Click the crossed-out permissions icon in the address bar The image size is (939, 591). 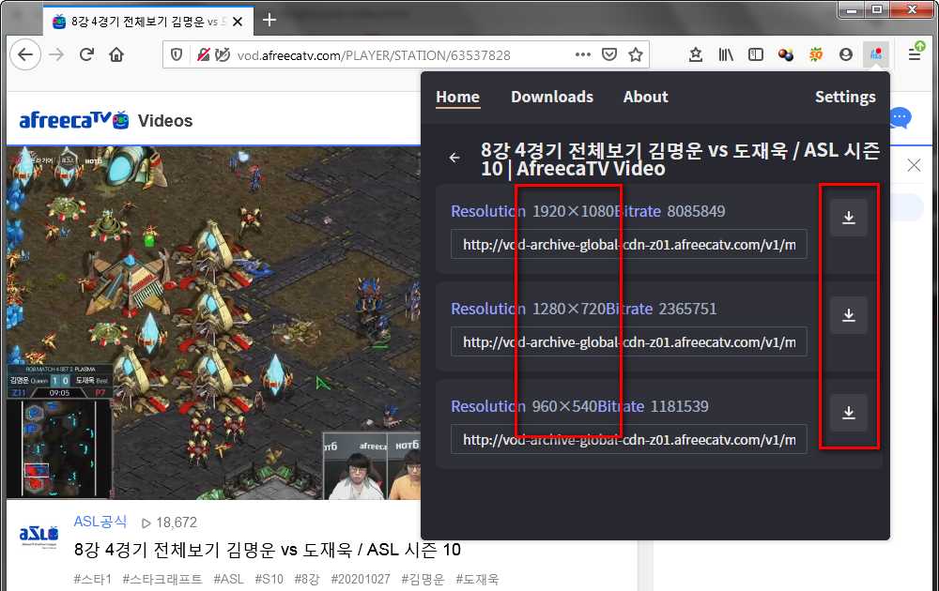coord(203,55)
